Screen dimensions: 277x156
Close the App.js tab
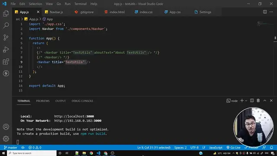click(38, 12)
